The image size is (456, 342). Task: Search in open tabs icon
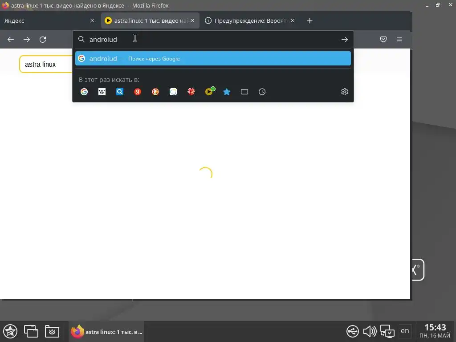(244, 92)
